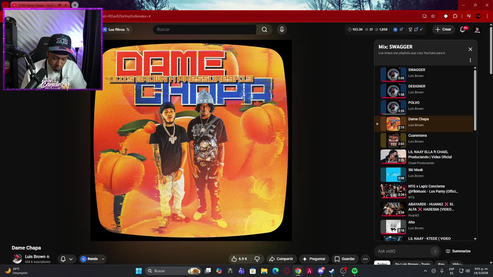Click the Windows taskbar Buscar search box
The width and height of the screenshot is (493, 277).
pos(174,271)
